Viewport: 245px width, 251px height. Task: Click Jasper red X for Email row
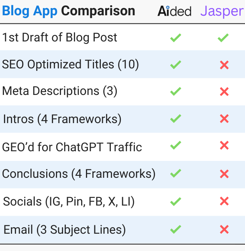pos(224,230)
